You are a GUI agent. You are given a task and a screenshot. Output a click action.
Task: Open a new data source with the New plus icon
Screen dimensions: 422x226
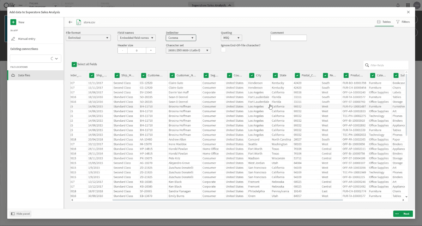pyautogui.click(x=13, y=22)
